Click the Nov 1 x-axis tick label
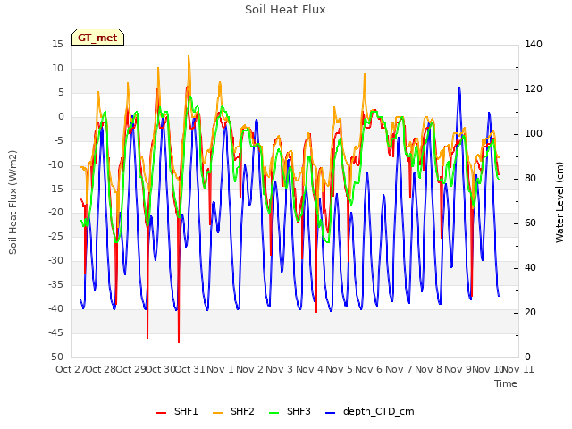The image size is (572, 429). point(220,369)
